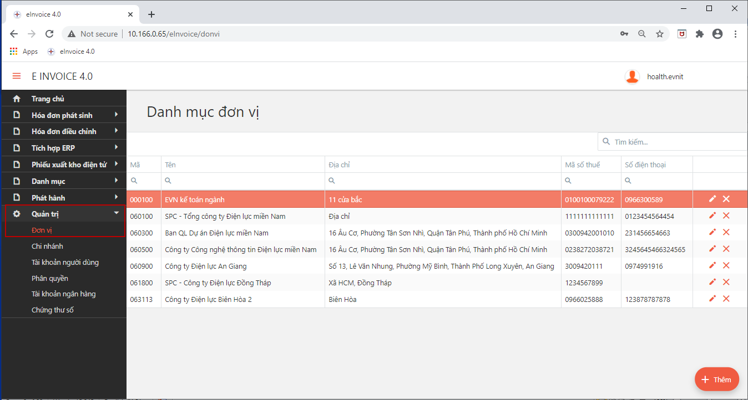
Task: Open the Chrome three-dot menu
Action: [x=736, y=34]
